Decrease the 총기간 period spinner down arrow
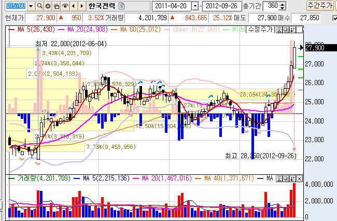337x221 pixels. pos(283,8)
